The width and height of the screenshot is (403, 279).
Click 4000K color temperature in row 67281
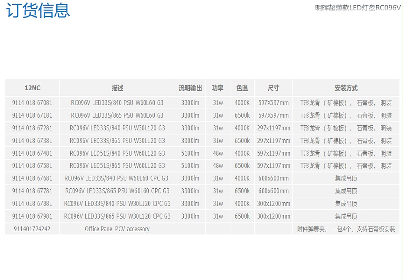(x=242, y=128)
